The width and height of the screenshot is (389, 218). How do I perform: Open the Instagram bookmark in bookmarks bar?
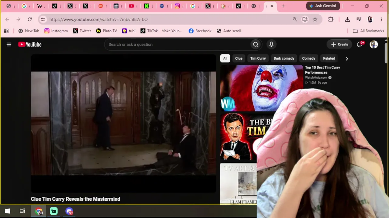click(56, 31)
